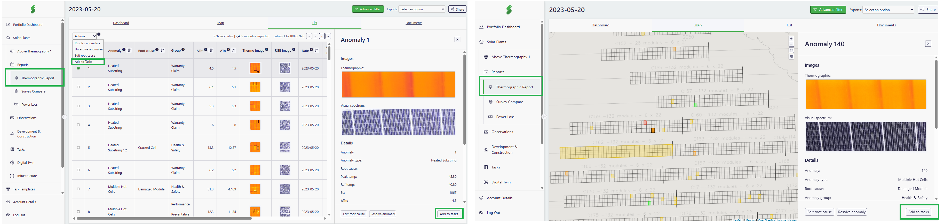Viewport: 944px width, 224px height.
Task: Click info icon next to RGB image header
Action: [x=294, y=50]
